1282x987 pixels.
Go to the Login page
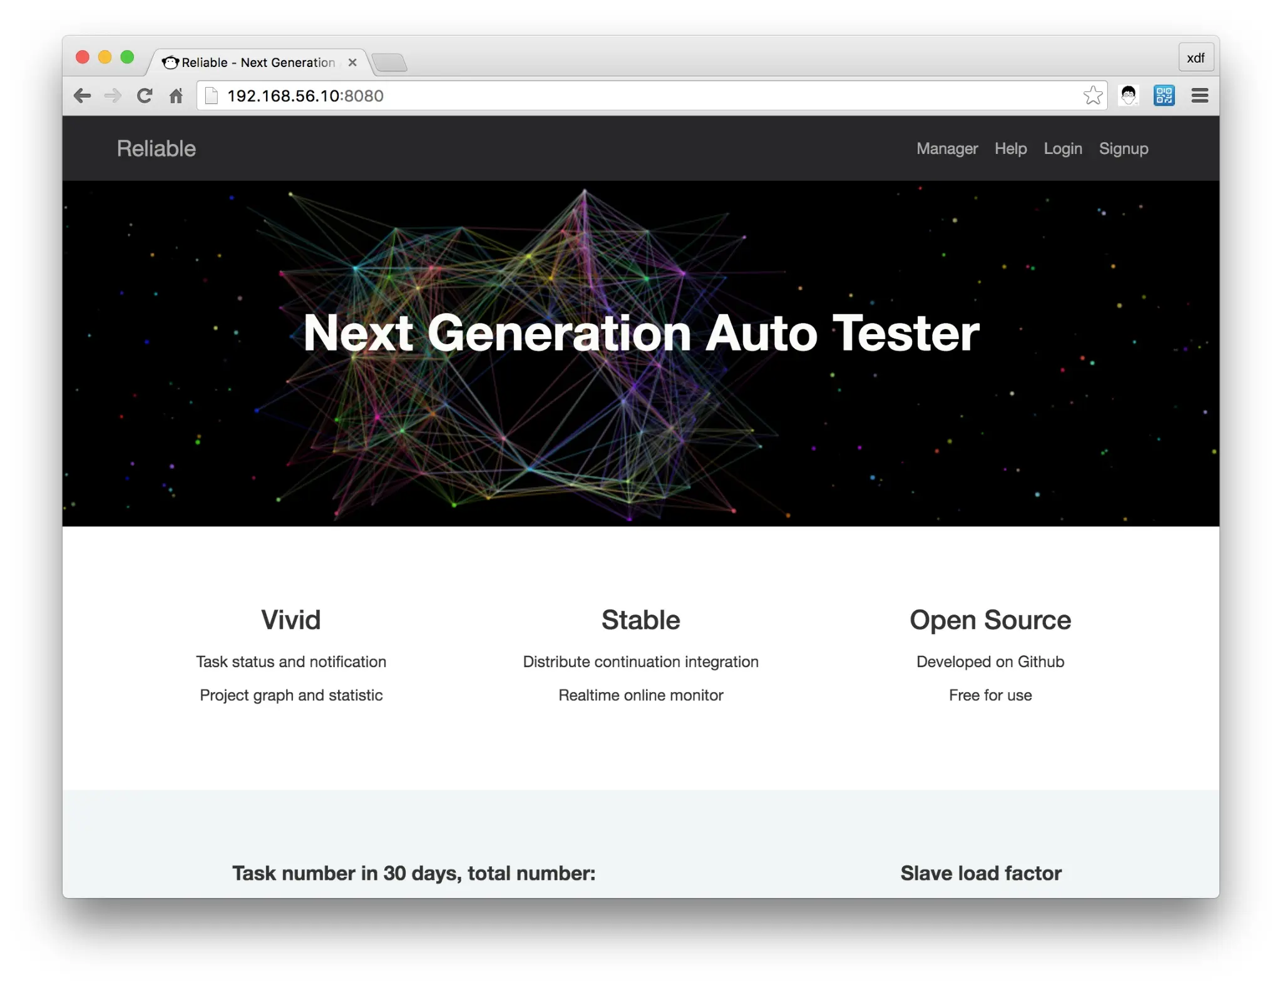[1062, 149]
